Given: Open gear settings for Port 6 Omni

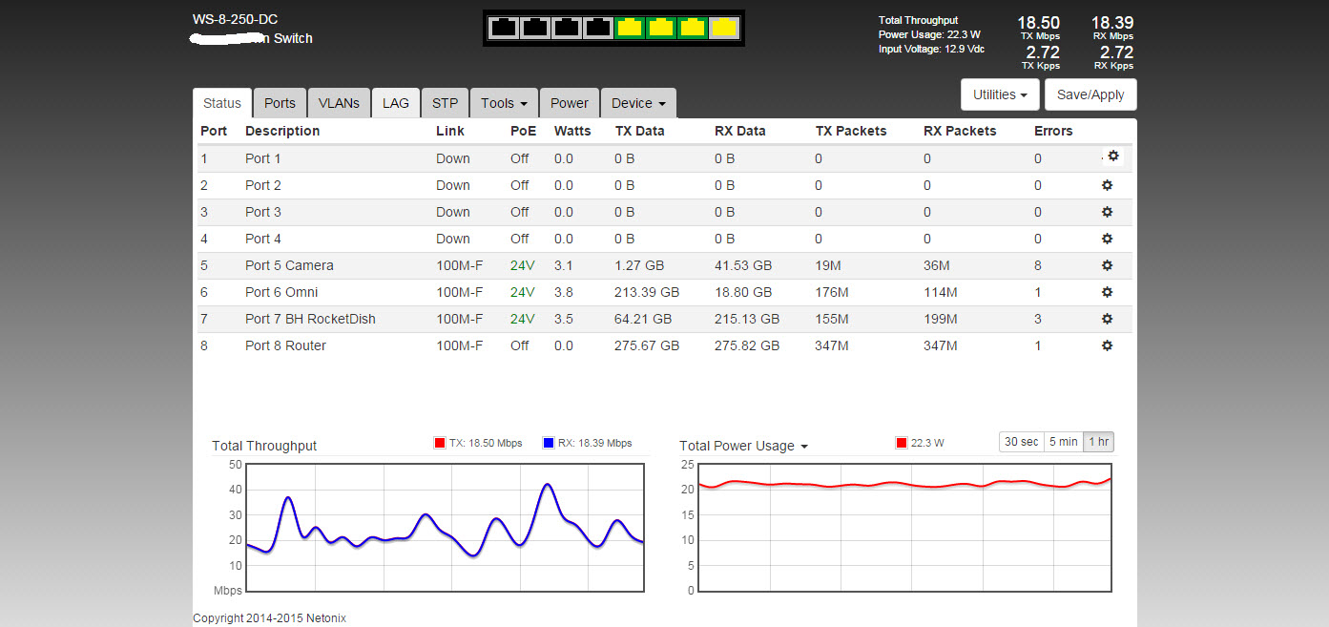Looking at the screenshot, I should (x=1107, y=292).
